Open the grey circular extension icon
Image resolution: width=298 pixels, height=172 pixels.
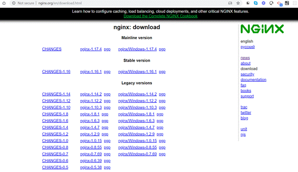click(x=271, y=3)
